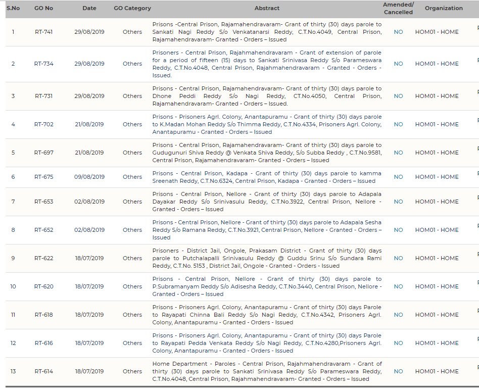Click abstract about Gudugunuri Shiva Reddy parole

click(267, 153)
